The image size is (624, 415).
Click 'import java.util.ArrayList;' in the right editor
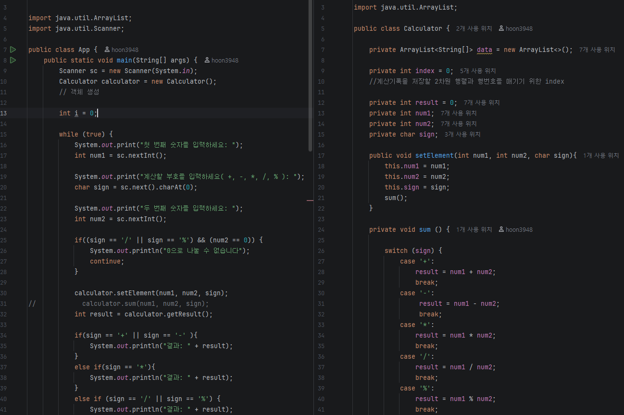click(406, 7)
